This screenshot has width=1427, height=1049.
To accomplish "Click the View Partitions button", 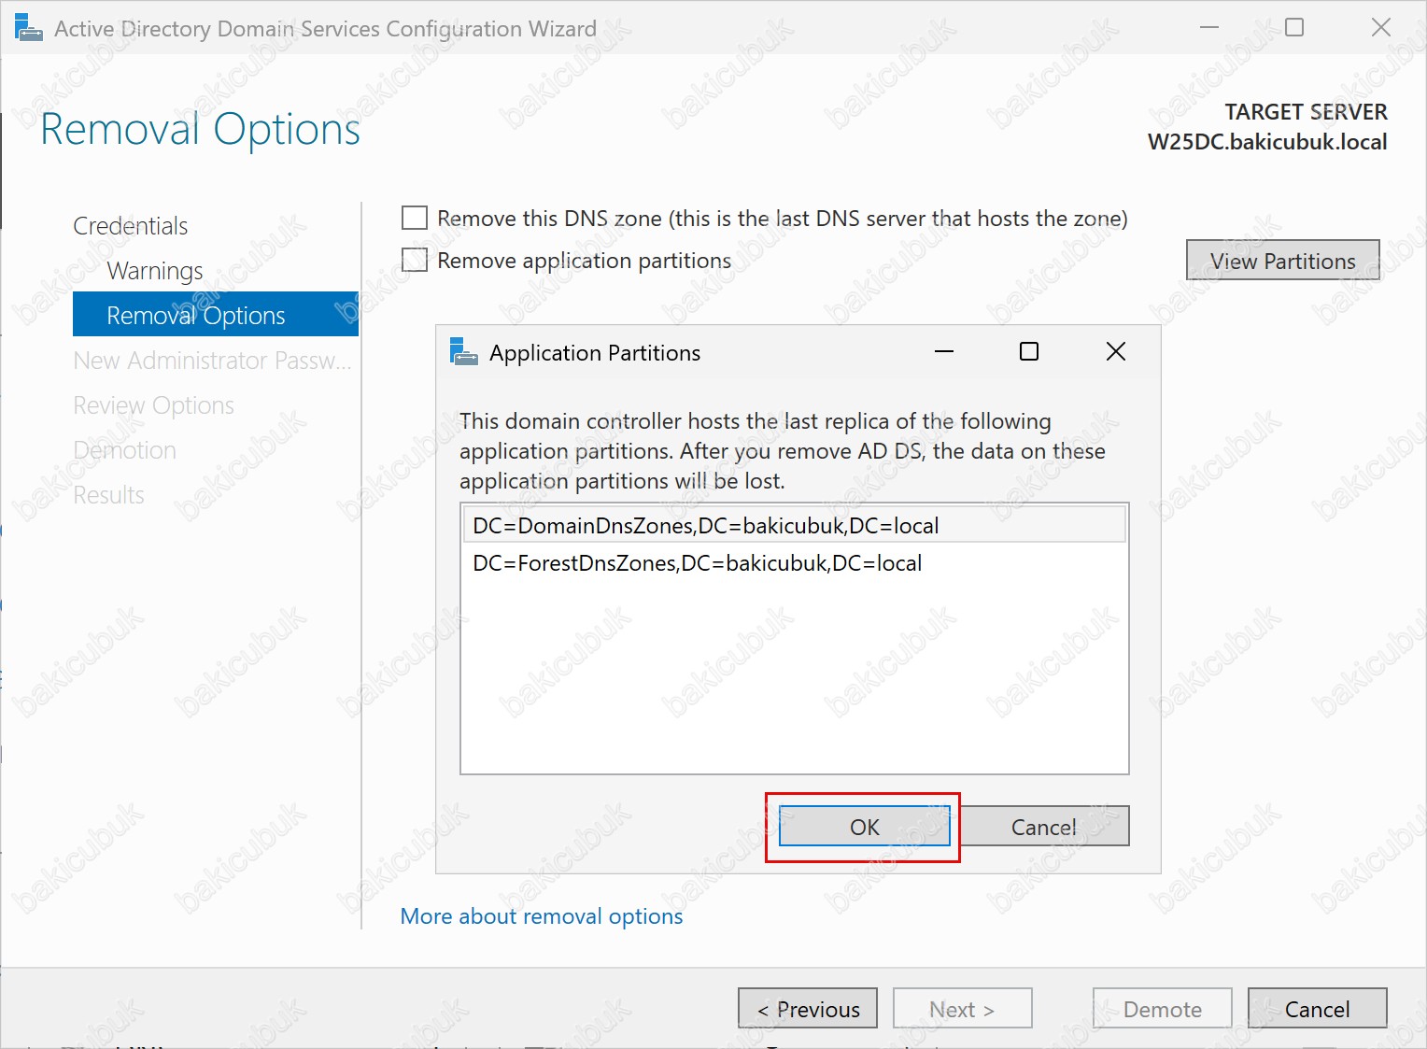I will (1282, 261).
